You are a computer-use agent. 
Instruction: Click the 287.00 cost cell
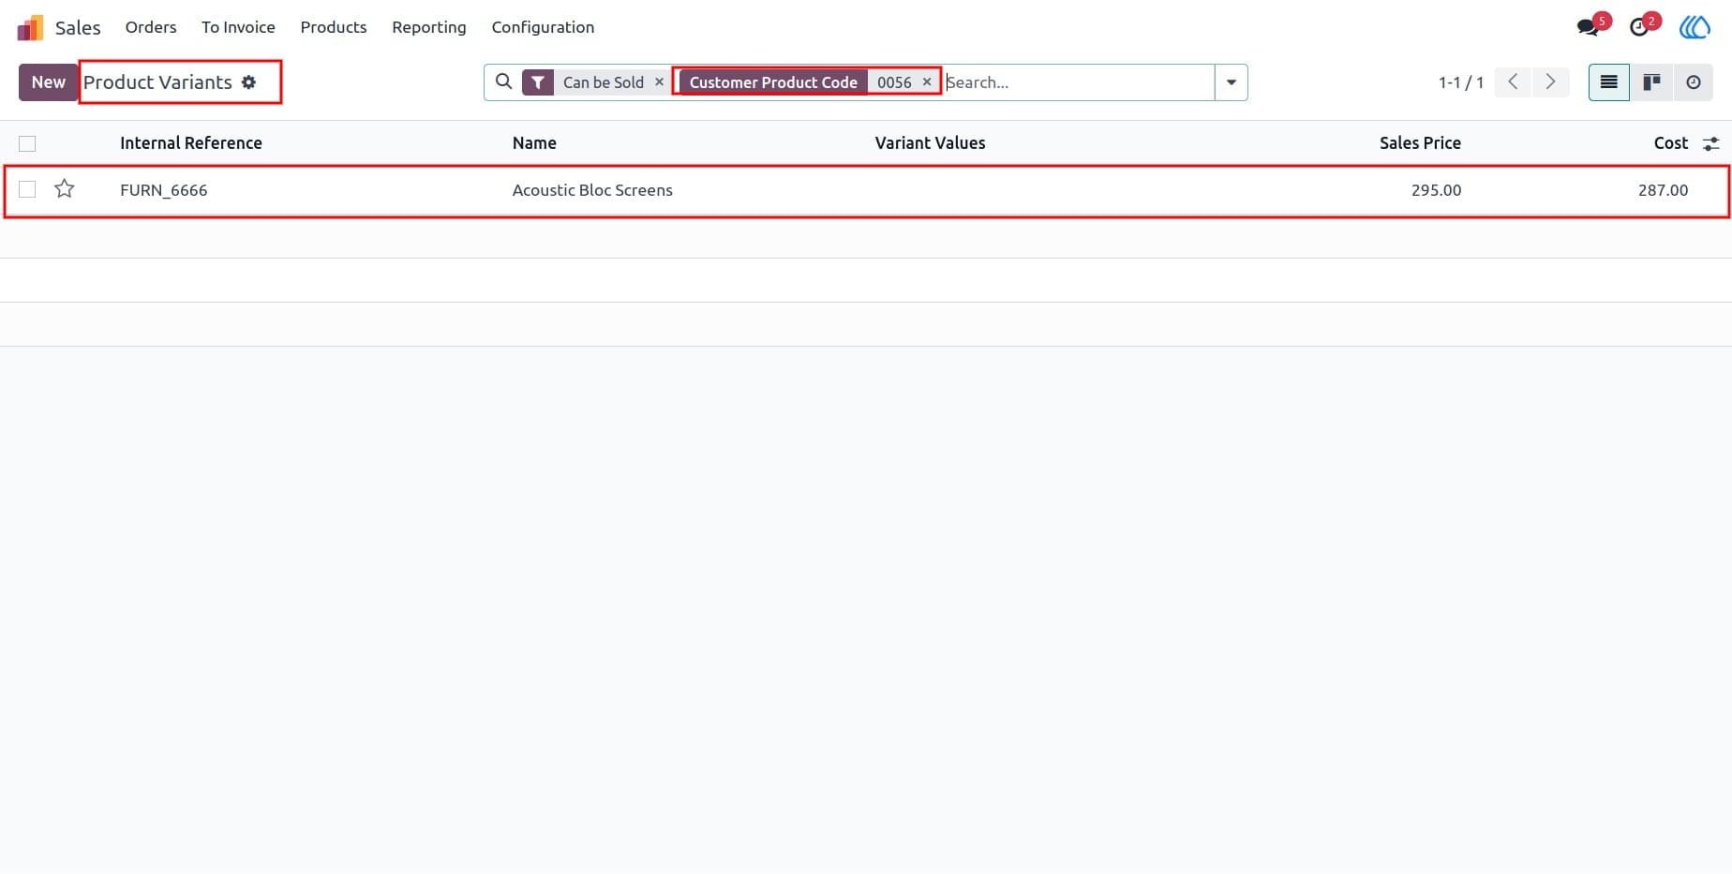coord(1663,190)
